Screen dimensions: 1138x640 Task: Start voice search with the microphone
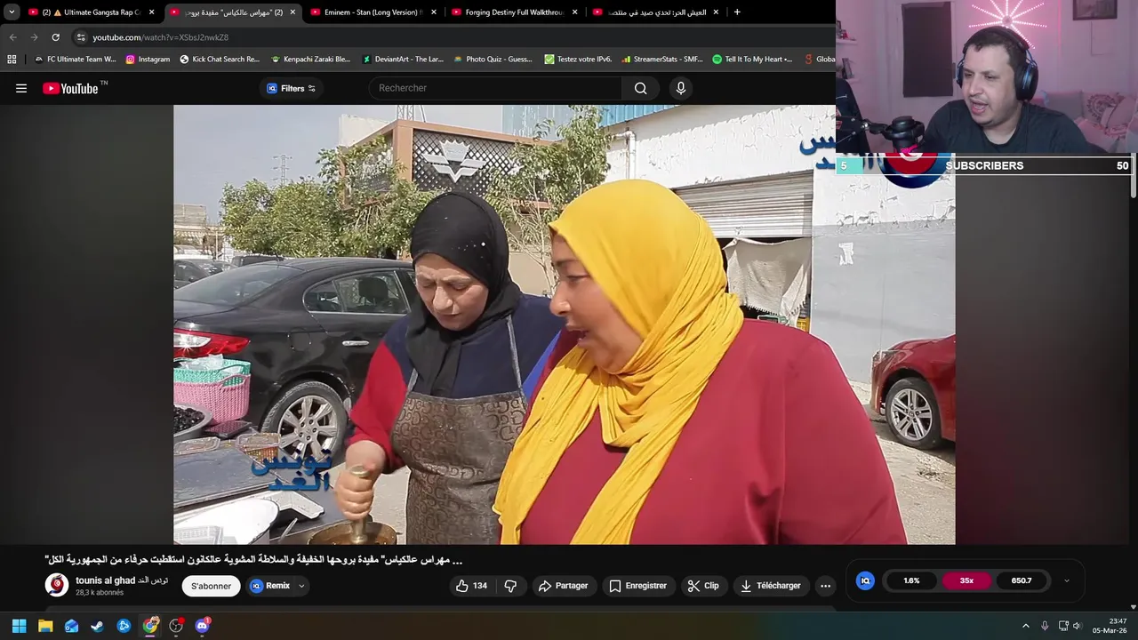(681, 88)
